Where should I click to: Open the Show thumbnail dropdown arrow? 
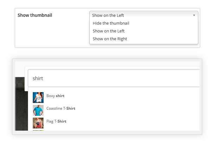194,16
